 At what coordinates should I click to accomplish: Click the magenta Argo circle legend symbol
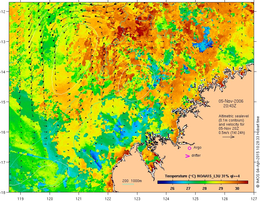point(189,148)
